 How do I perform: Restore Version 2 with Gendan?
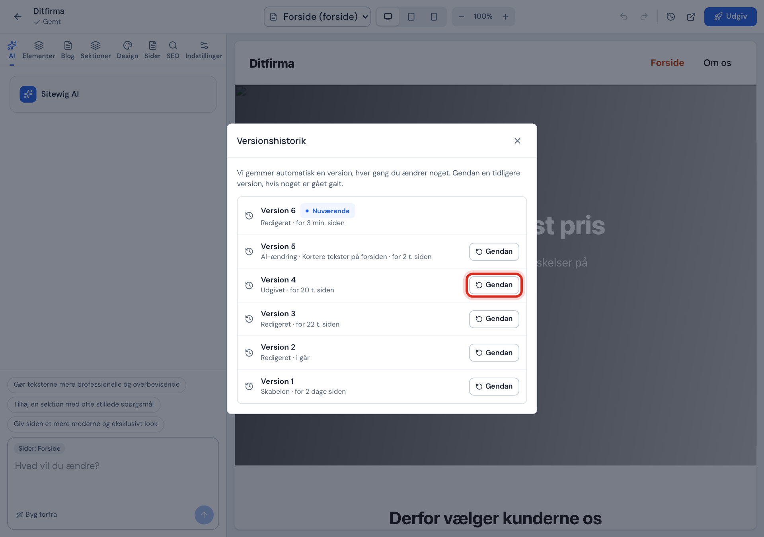click(x=494, y=353)
